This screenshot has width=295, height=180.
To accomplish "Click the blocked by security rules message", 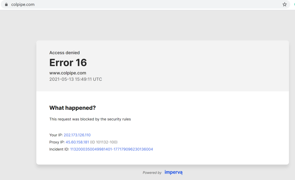I will click(x=90, y=119).
